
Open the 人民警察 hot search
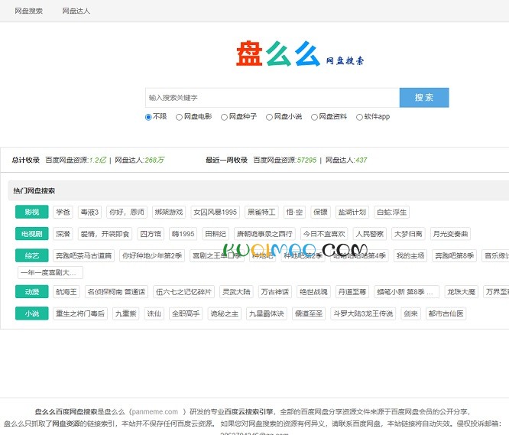point(370,234)
